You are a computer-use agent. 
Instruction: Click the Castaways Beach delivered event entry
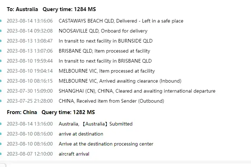121,21
